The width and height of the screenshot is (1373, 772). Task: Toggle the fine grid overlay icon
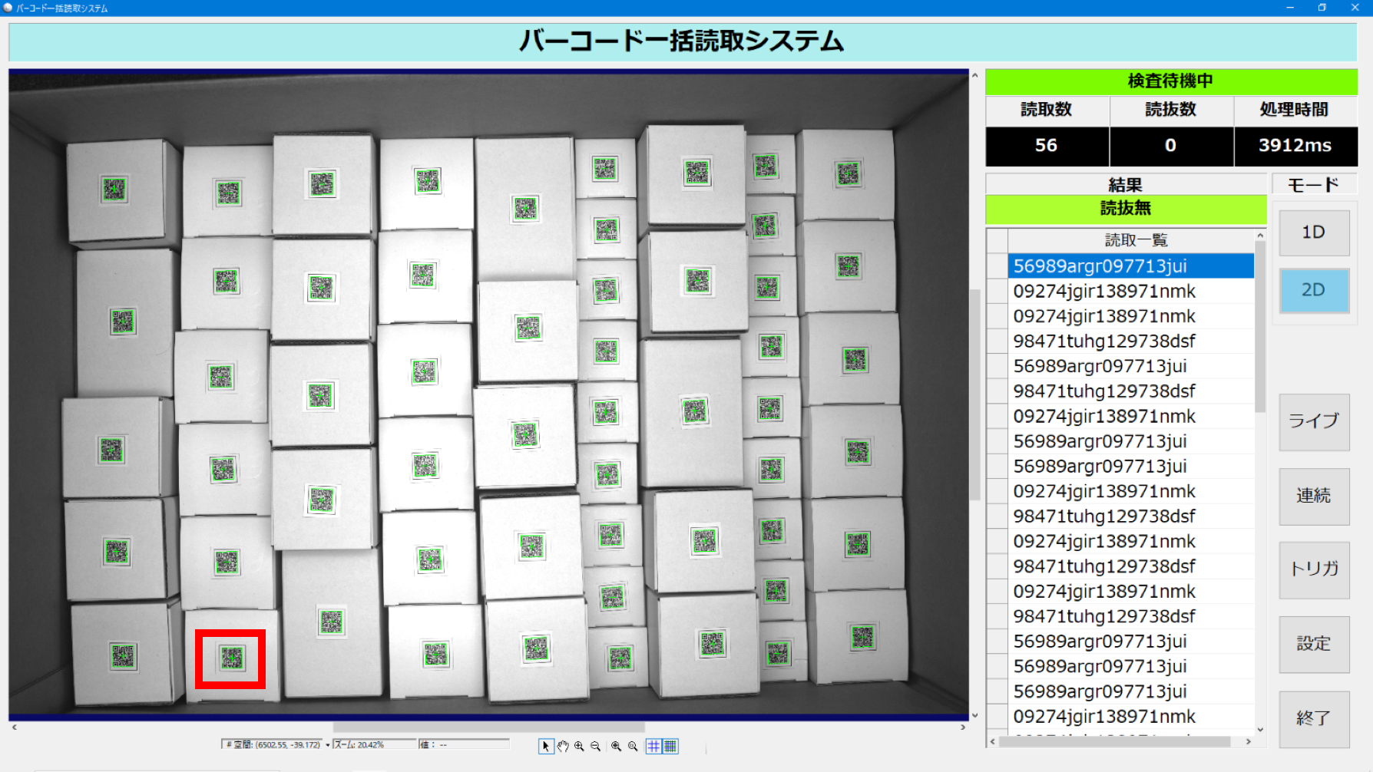(670, 746)
